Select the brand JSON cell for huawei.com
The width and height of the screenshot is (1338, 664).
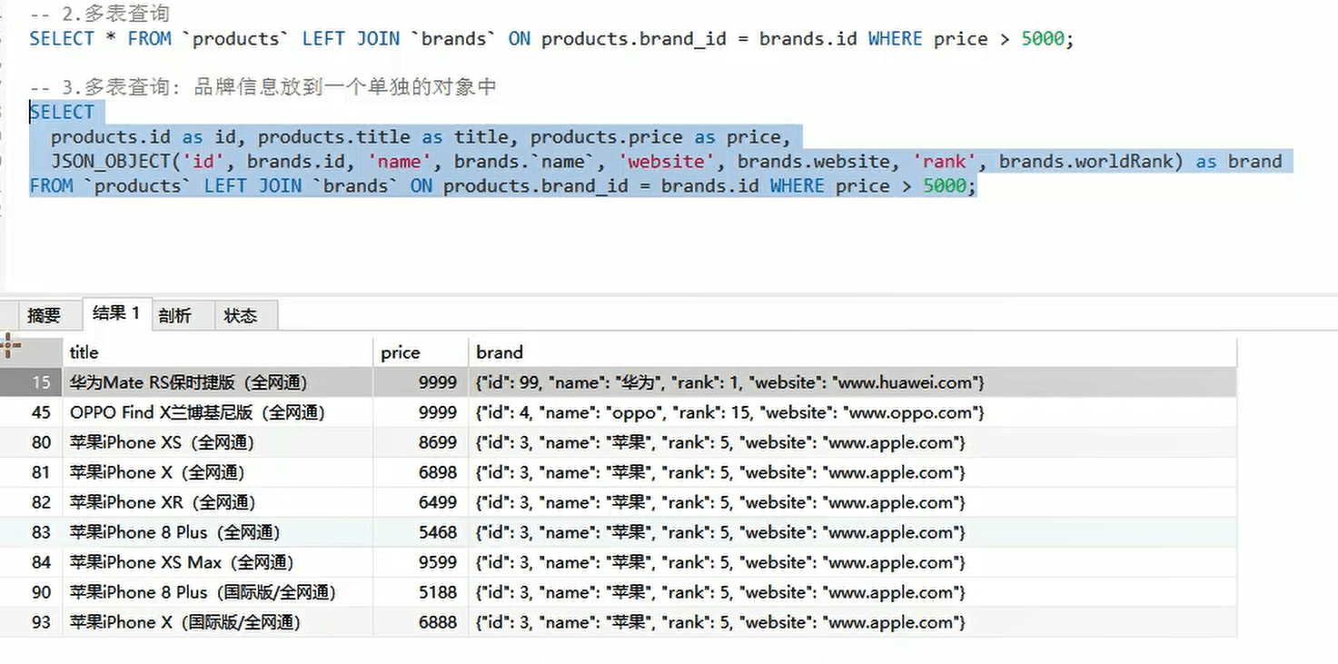tap(729, 382)
